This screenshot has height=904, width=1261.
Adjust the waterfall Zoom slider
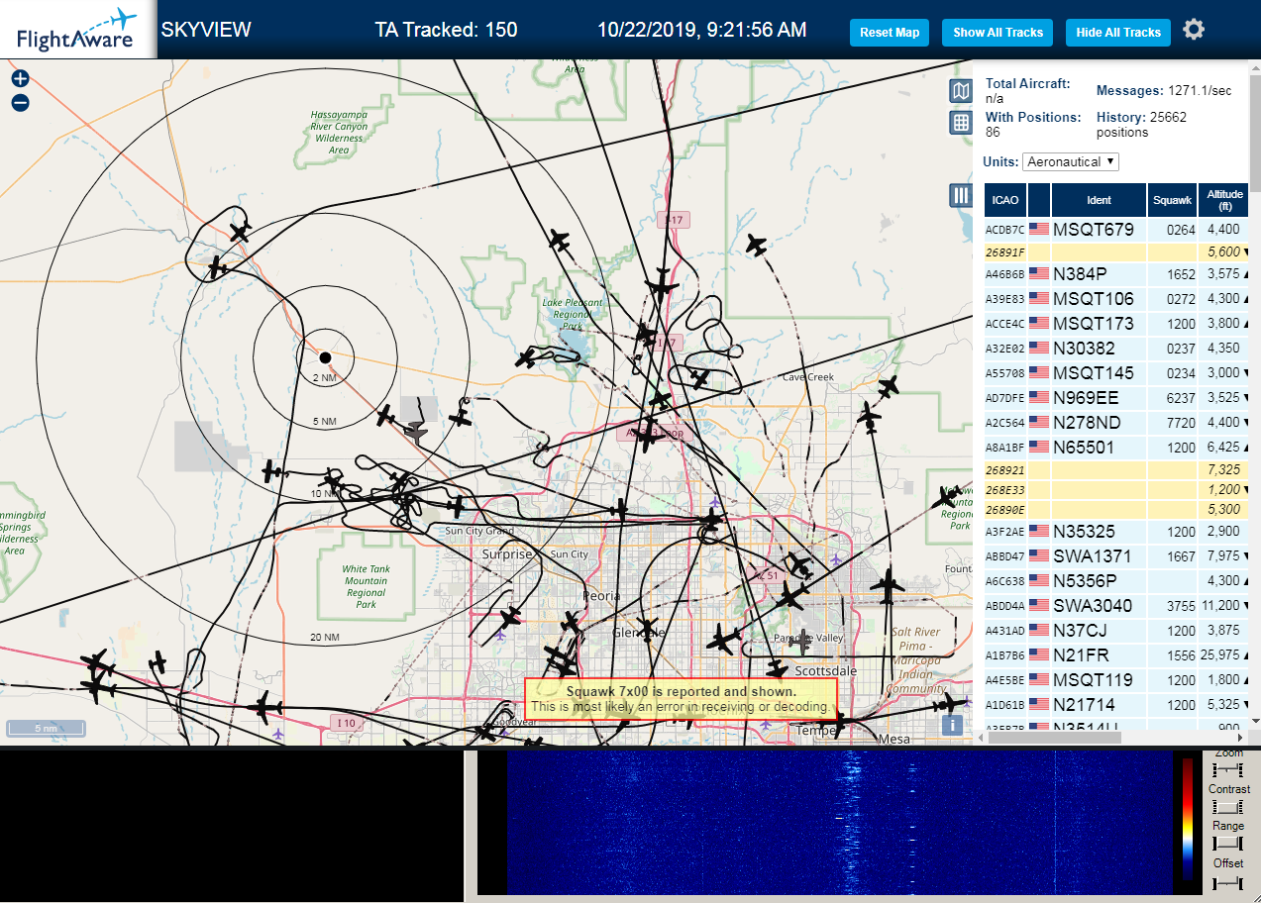1228,770
